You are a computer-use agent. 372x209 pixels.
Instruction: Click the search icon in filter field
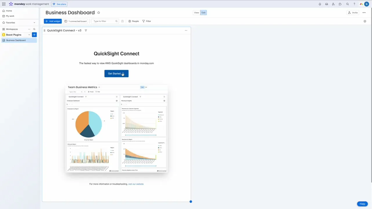click(116, 21)
